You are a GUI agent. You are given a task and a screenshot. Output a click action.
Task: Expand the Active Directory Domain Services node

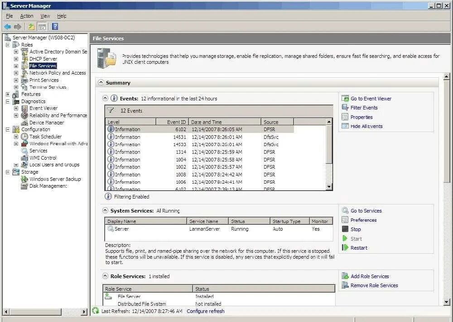pos(15,52)
